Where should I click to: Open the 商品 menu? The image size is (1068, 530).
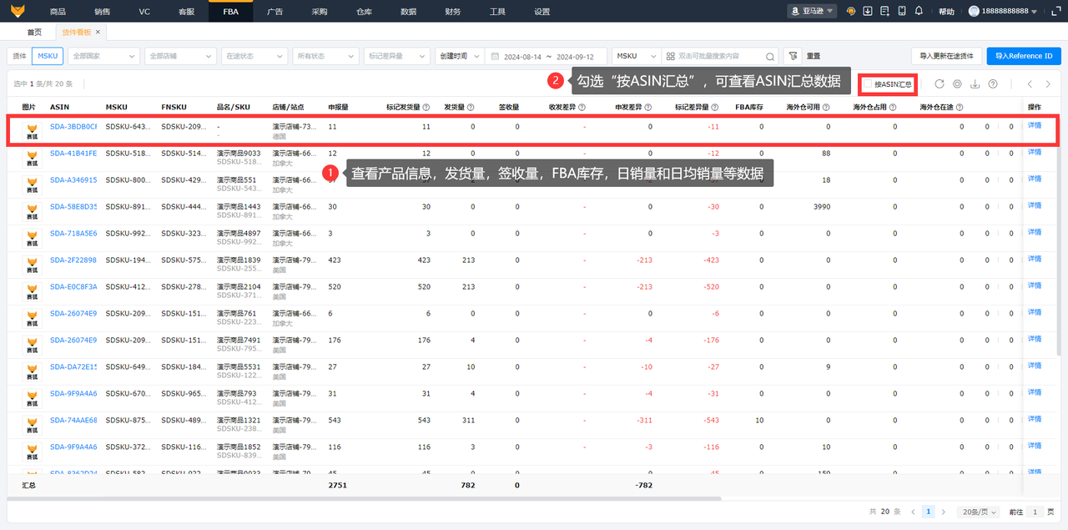58,12
